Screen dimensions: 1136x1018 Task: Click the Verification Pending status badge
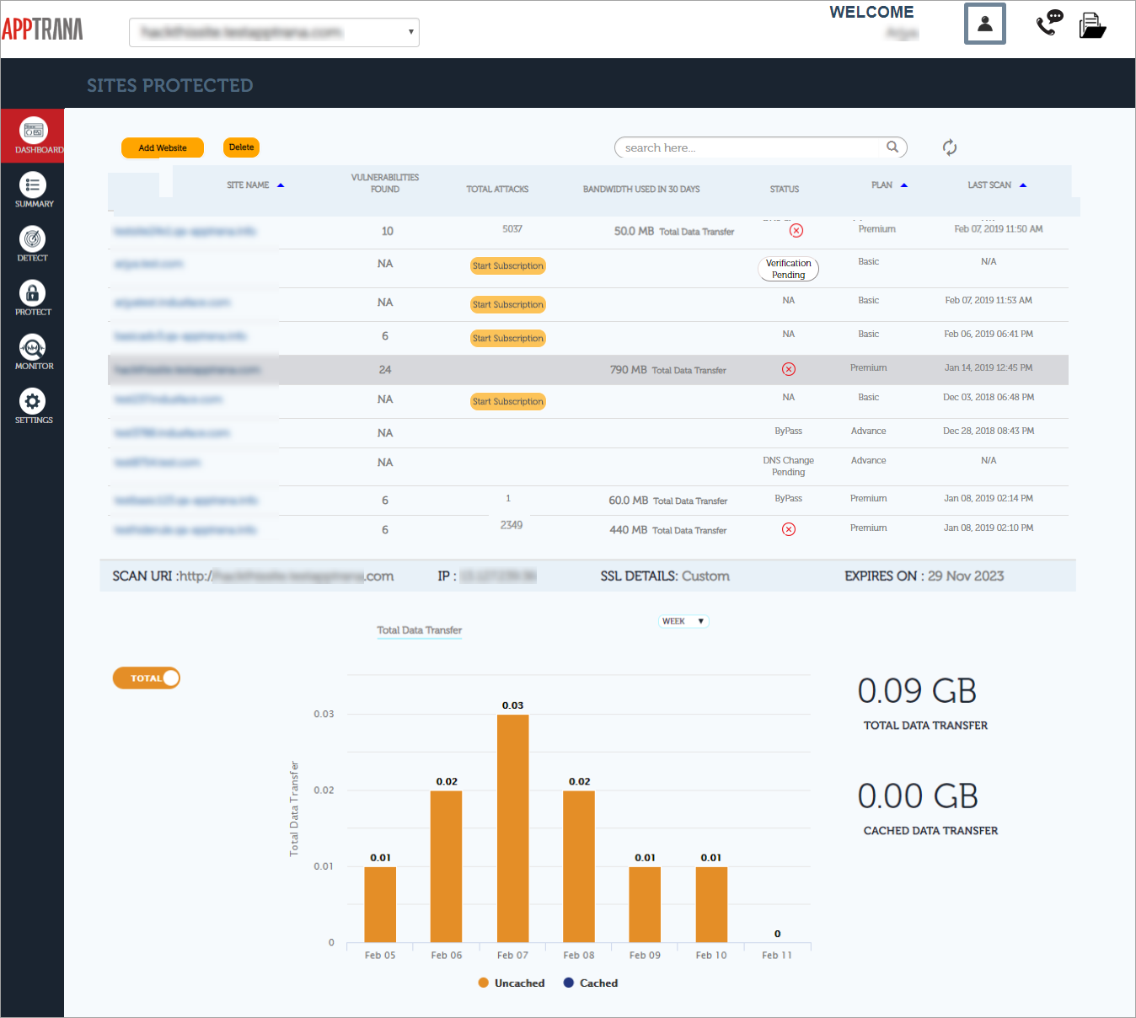tap(789, 269)
